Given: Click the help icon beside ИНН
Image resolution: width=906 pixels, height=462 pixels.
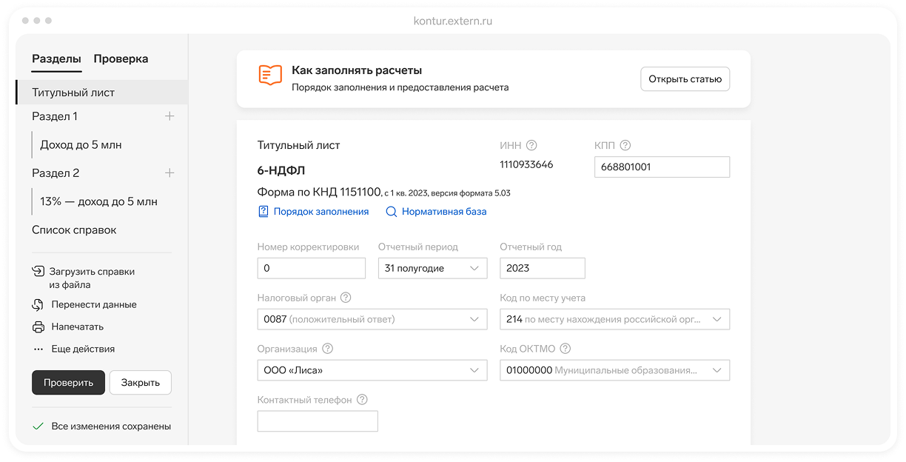Looking at the screenshot, I should [531, 146].
